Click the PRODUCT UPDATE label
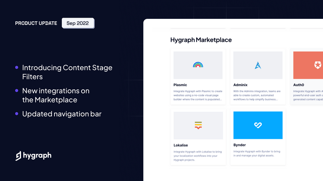Image resolution: width=323 pixels, height=181 pixels. 36,23
